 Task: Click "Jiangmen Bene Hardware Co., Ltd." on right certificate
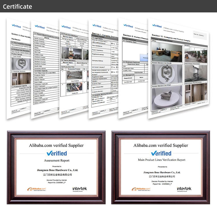point(162,172)
